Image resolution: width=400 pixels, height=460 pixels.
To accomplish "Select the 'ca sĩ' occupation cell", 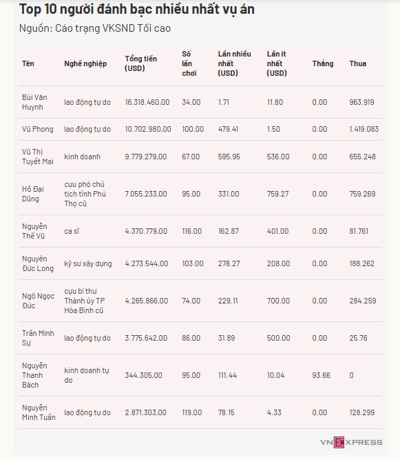I will pos(72,231).
